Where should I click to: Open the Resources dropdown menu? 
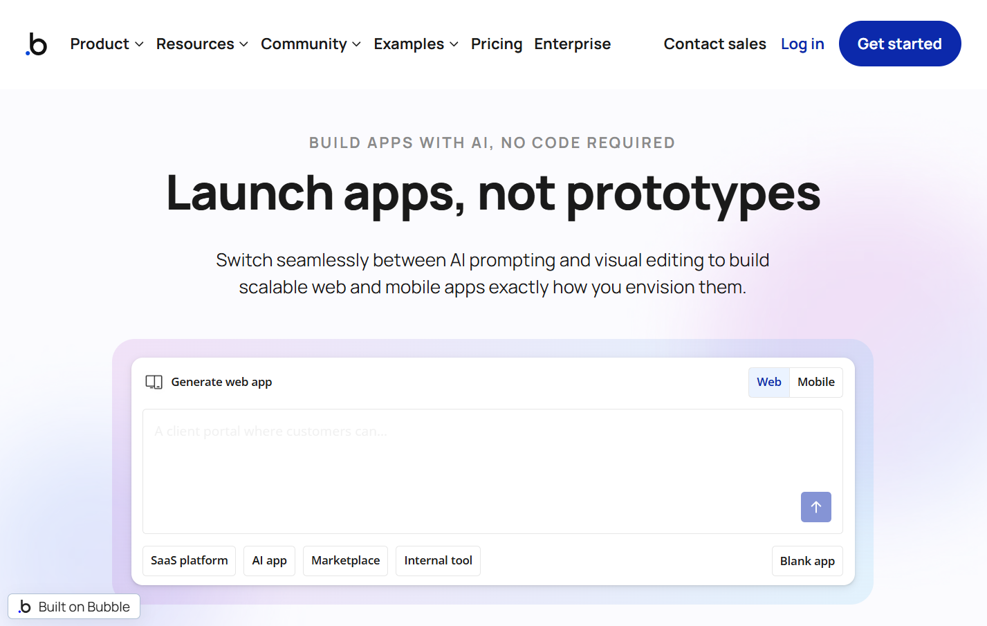point(201,44)
